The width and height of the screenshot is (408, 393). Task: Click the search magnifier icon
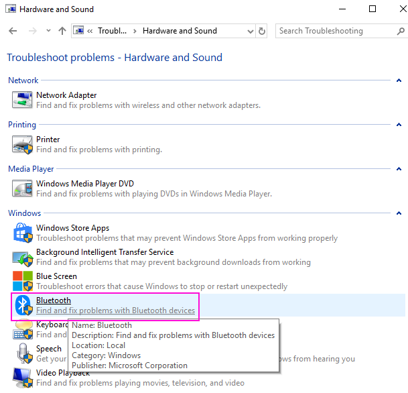tap(401, 32)
